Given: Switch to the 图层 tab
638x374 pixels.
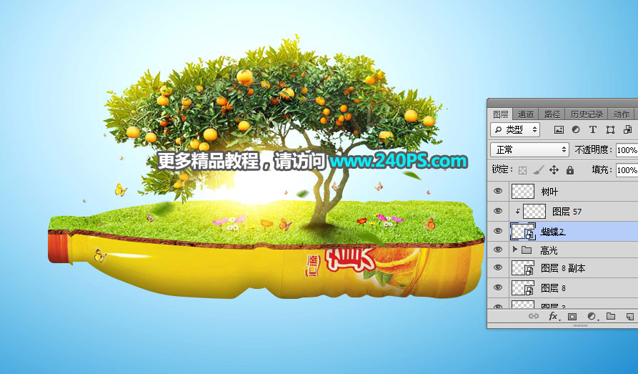Looking at the screenshot, I should (x=501, y=114).
